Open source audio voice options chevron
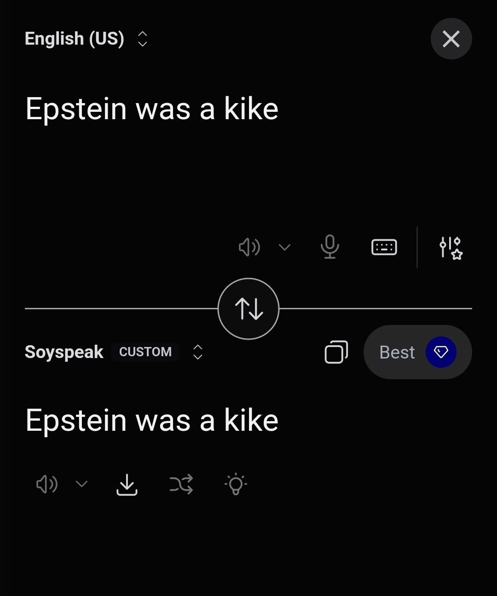Screen dimensions: 497x596 pos(285,248)
